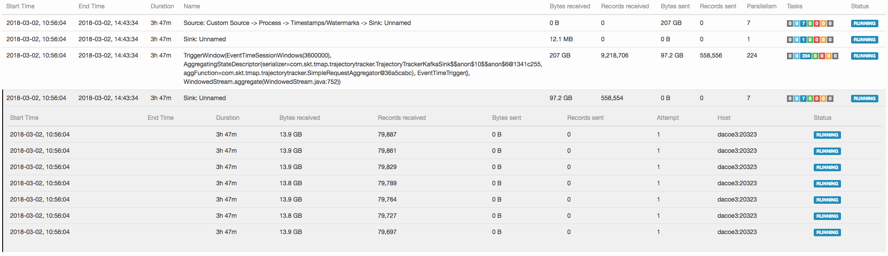Click the blue task count badge showing 1
This screenshot has width=888, height=256.
[803, 40]
